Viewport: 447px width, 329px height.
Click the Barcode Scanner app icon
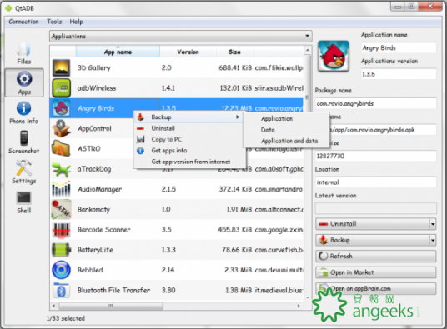61,230
